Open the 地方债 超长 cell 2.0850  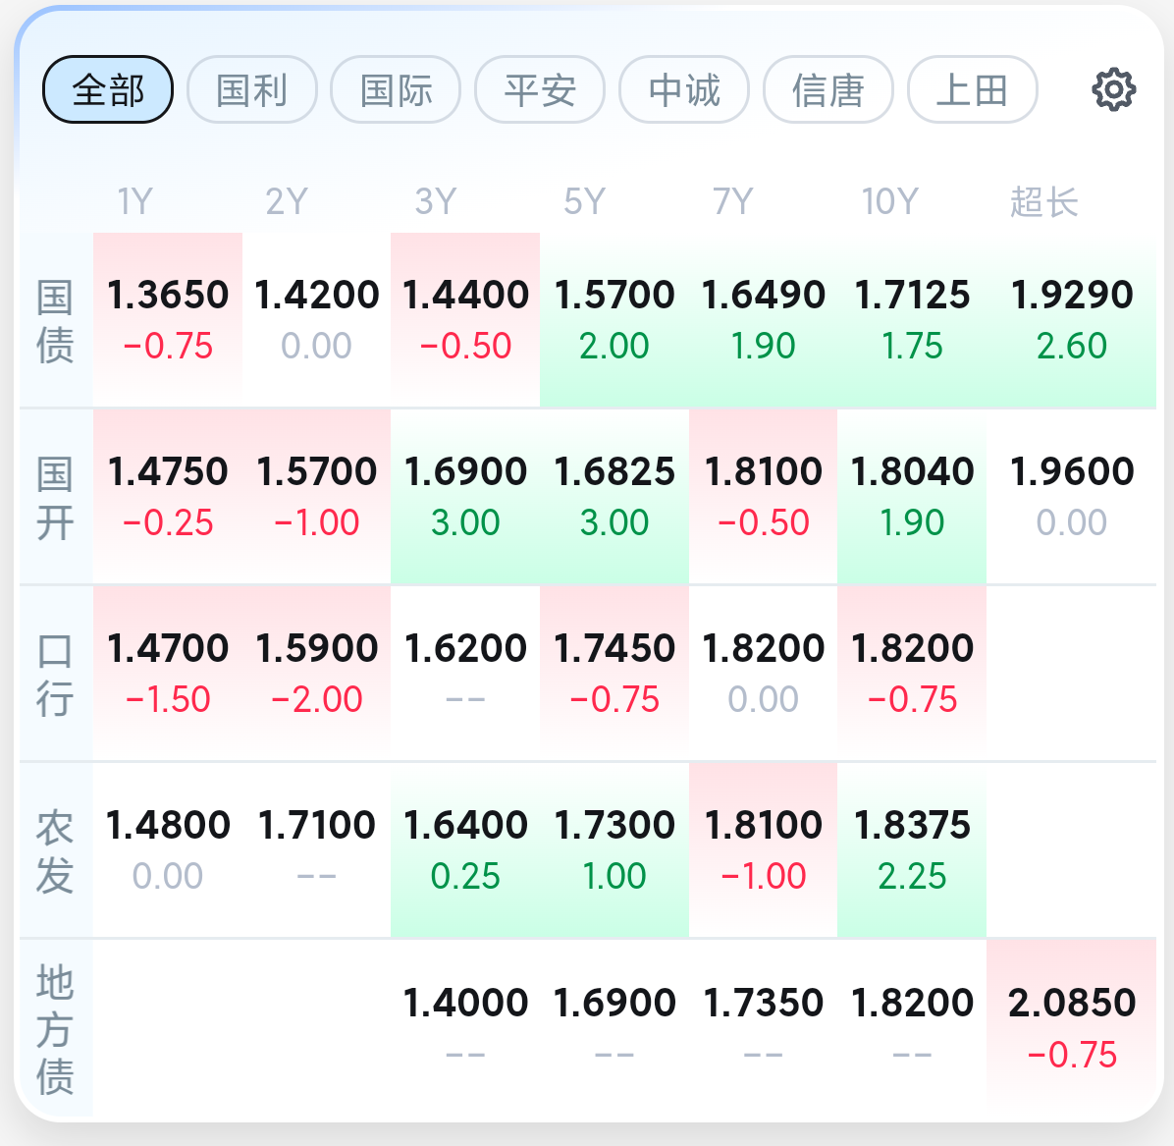pos(1072,1027)
